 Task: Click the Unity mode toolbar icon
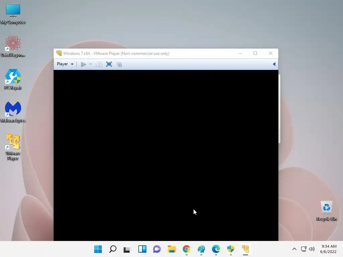(119, 64)
